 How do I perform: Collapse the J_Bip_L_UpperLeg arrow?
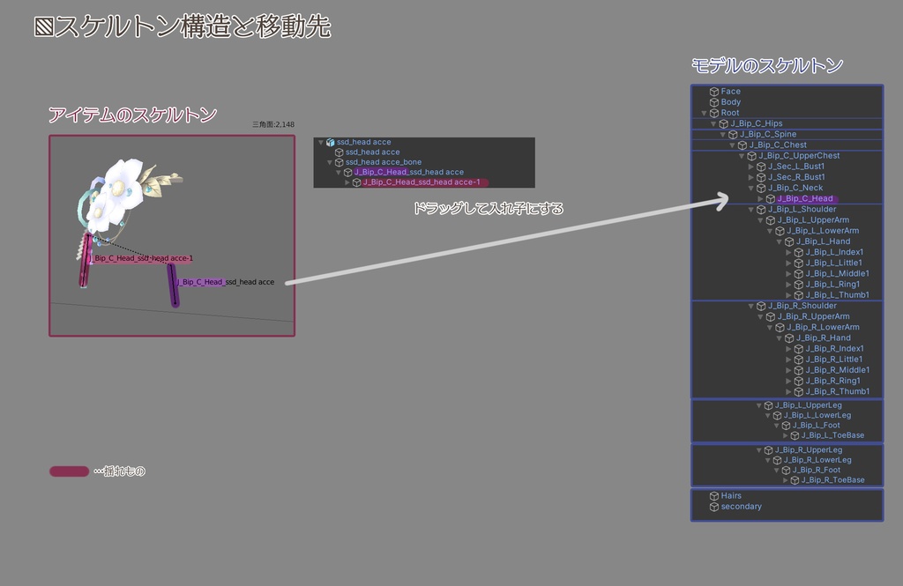(759, 406)
